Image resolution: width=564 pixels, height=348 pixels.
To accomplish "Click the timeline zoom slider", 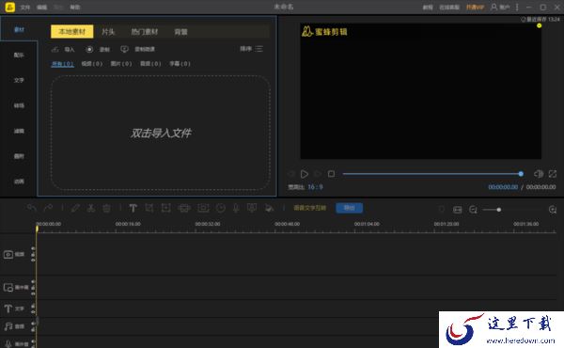I will pos(512,210).
